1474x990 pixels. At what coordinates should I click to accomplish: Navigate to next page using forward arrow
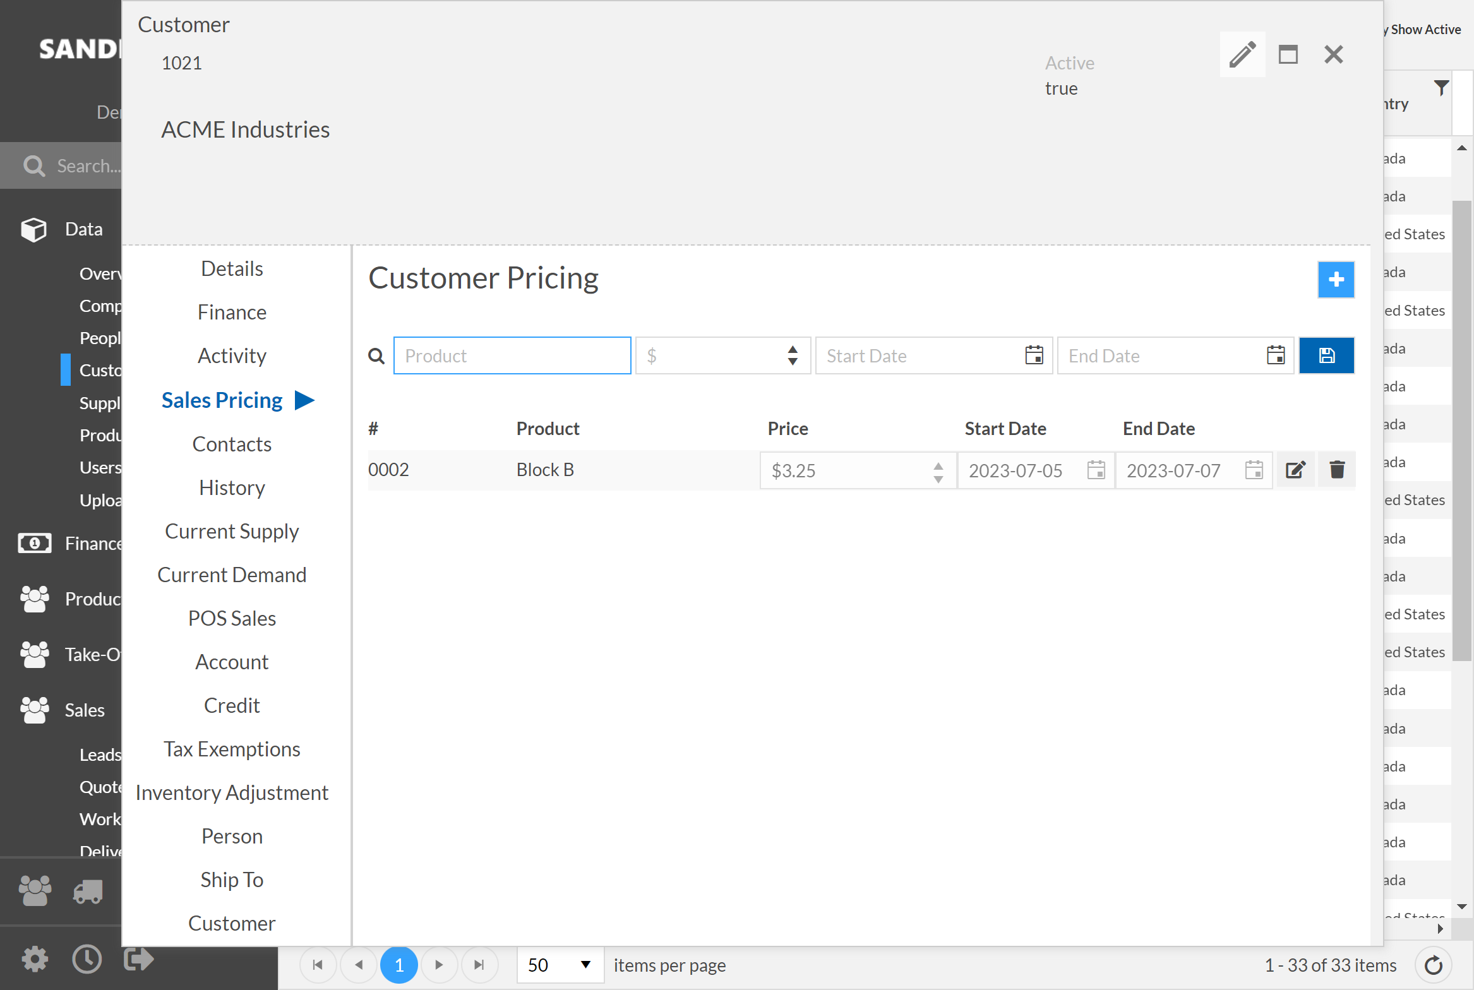pos(439,963)
